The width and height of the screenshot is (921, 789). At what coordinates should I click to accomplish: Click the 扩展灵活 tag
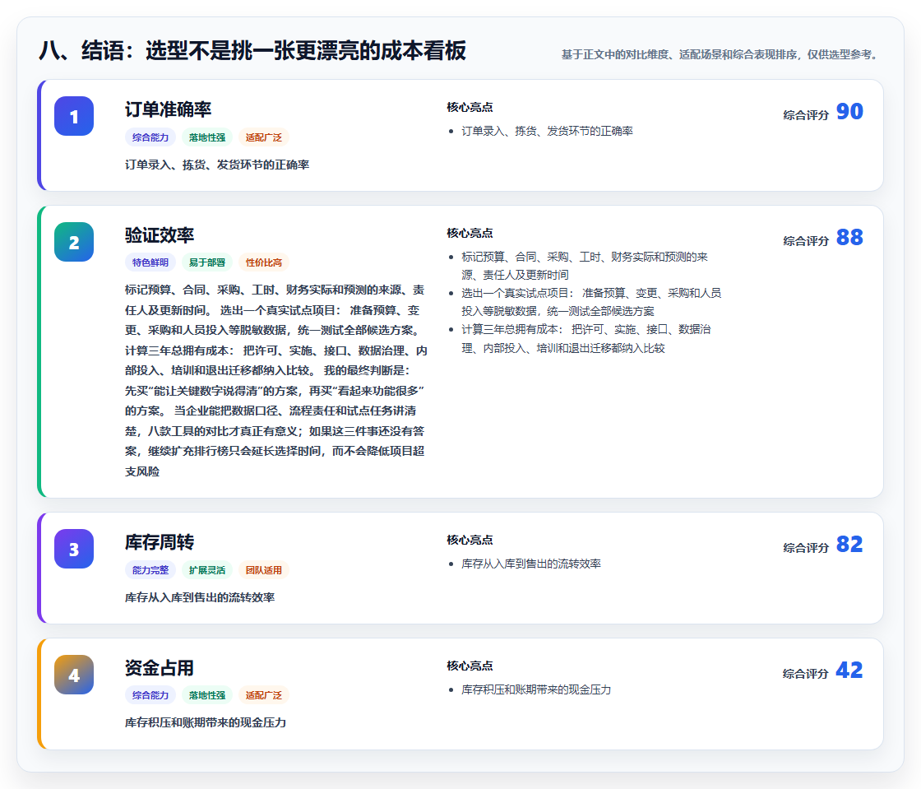click(207, 570)
